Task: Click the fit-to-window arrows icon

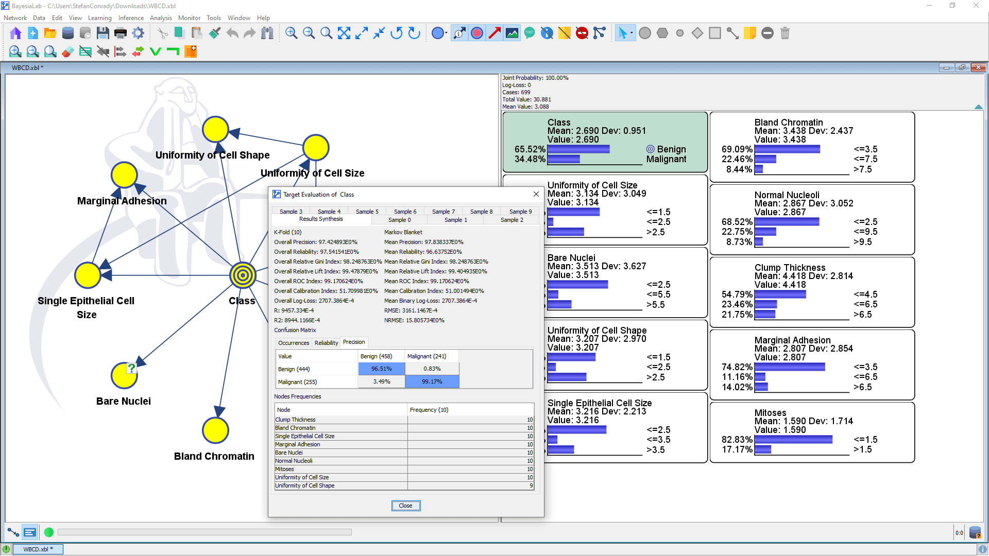Action: pyautogui.click(x=344, y=33)
